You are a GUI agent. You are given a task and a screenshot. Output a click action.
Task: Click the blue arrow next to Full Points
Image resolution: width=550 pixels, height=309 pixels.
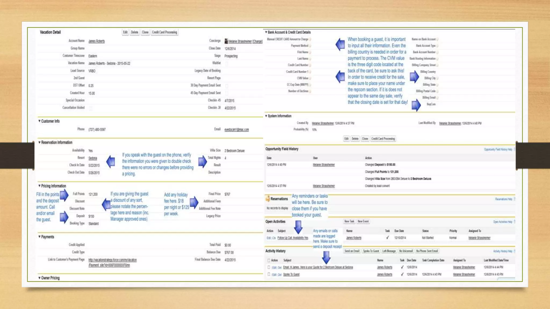pyautogui.click(x=64, y=195)
